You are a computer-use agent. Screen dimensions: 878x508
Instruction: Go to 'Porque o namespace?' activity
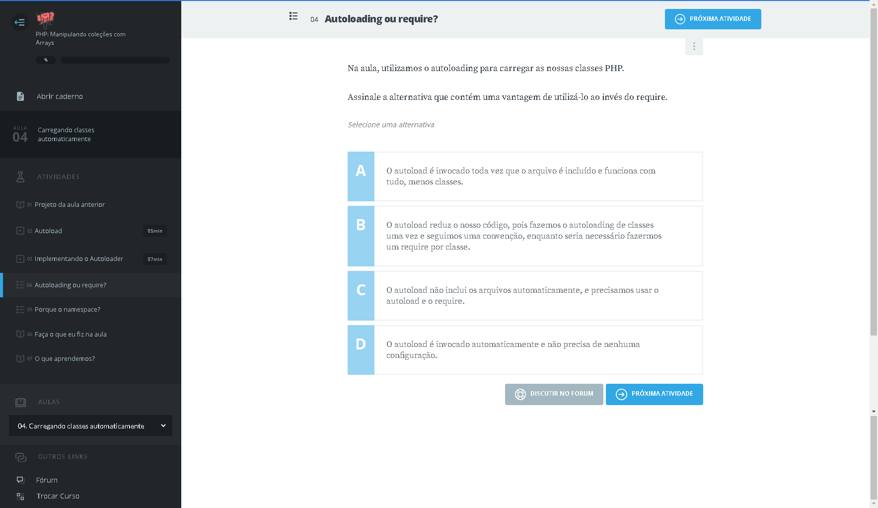(68, 310)
